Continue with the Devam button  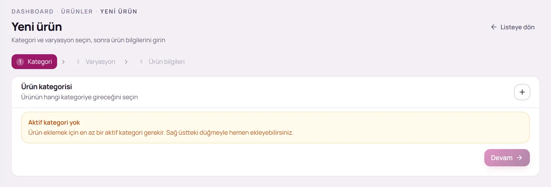[x=507, y=158]
